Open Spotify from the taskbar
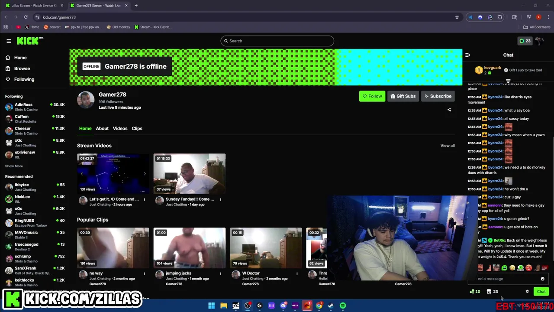 coord(343,306)
